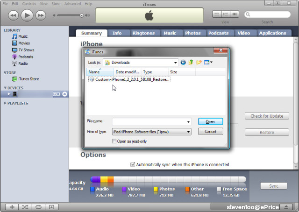Switch to list view icon

(217, 14)
